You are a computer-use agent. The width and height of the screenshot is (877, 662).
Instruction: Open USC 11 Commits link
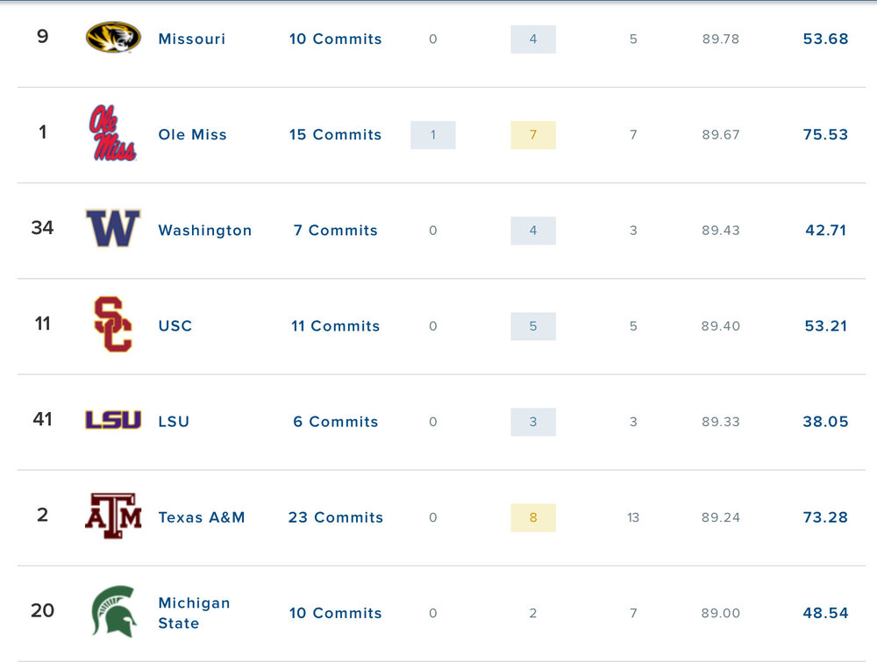pyautogui.click(x=336, y=326)
